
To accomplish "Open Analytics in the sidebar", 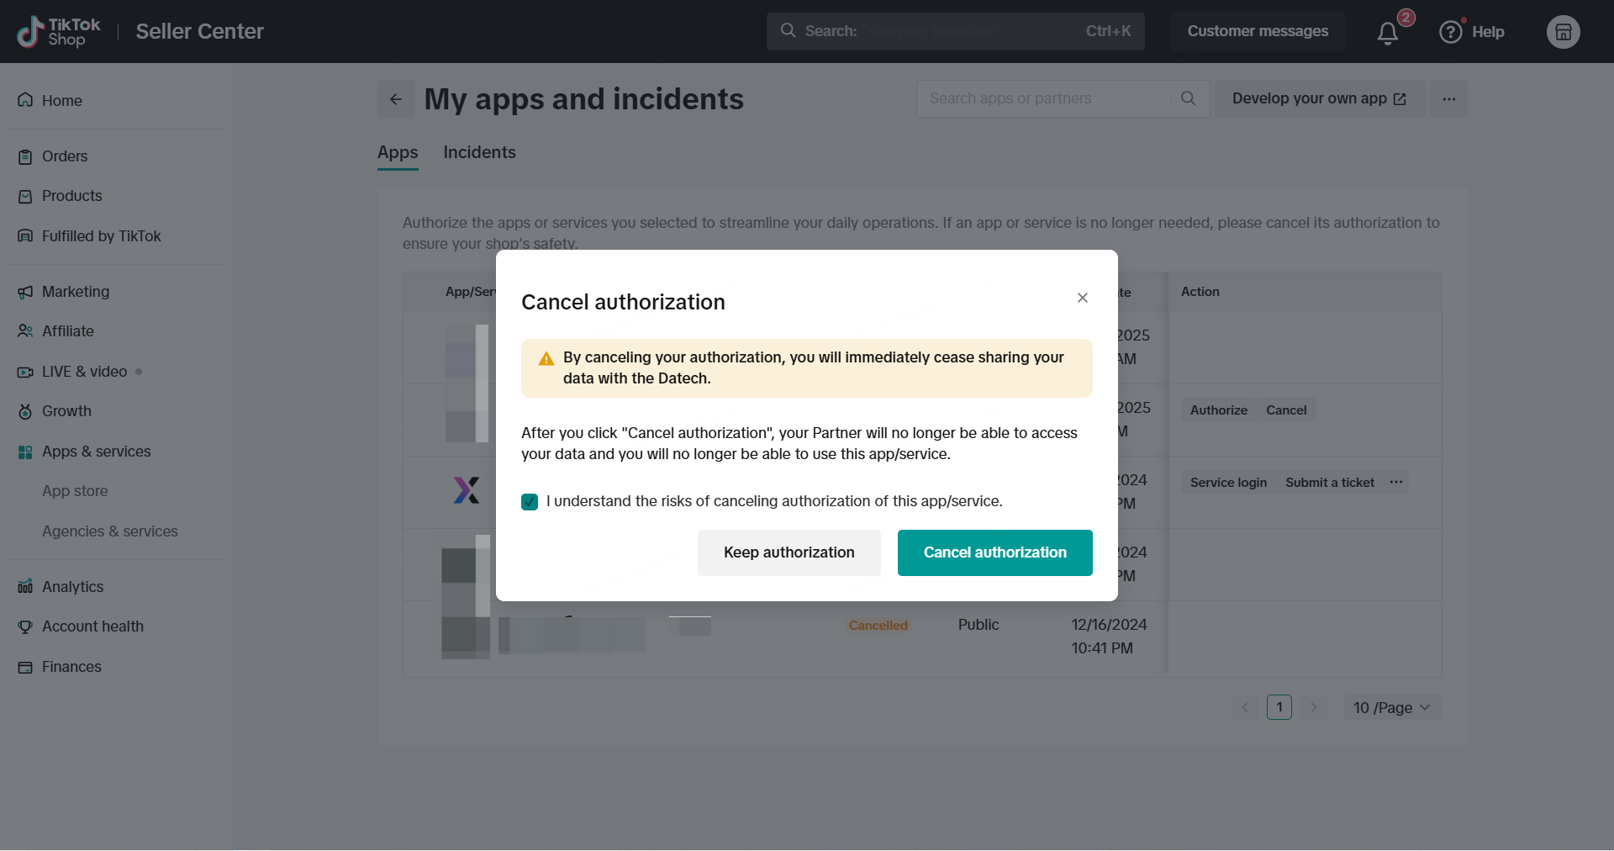I will click(72, 587).
